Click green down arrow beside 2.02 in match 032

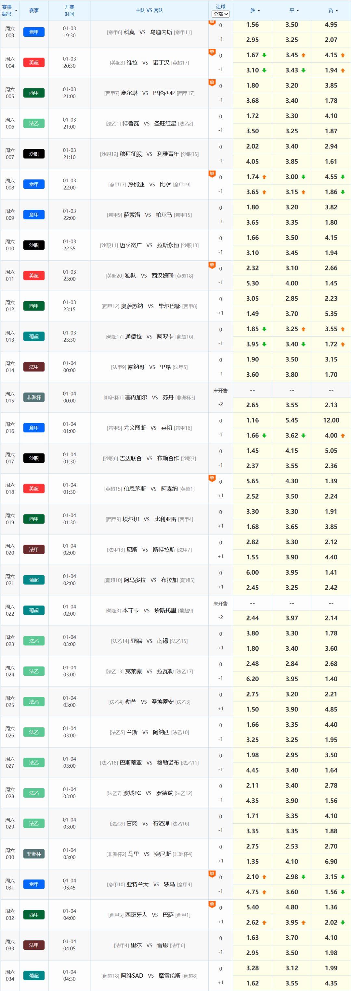(343, 922)
